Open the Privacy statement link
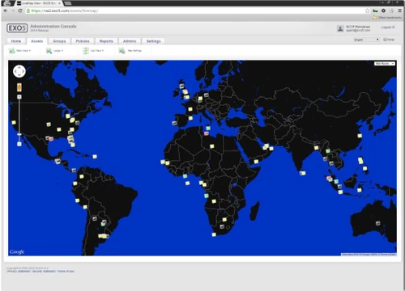This screenshot has height=291, width=405. (x=19, y=271)
